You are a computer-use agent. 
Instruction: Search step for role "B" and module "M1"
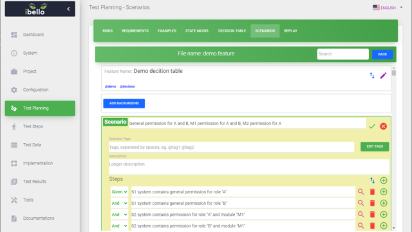coord(360,226)
